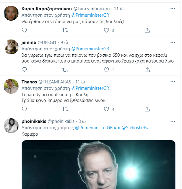
Task: Share Thanos's tweet
Action: (x=147, y=109)
